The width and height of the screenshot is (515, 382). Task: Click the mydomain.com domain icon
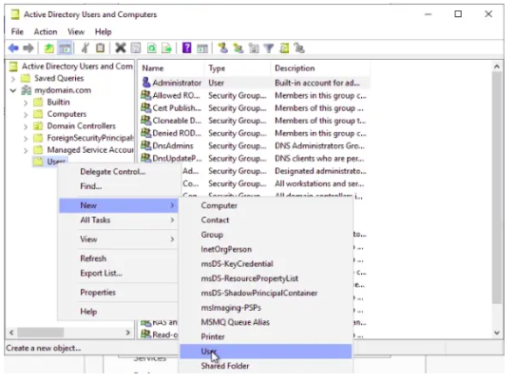[x=27, y=90]
